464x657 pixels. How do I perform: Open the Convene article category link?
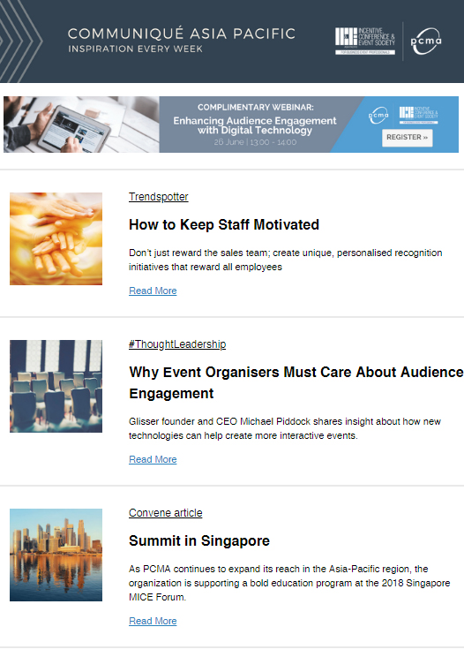(165, 512)
